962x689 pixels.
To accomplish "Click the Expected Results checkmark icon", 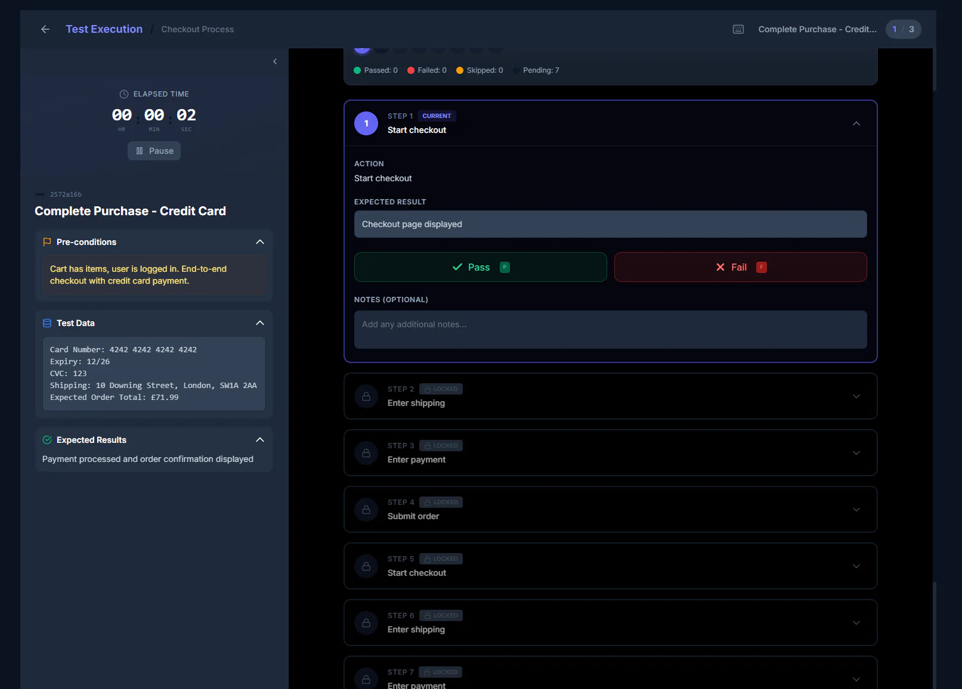I will pyautogui.click(x=47, y=440).
